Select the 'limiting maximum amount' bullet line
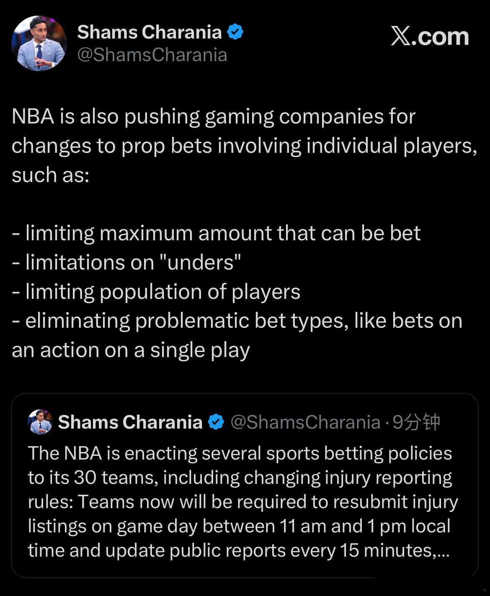The image size is (490, 596). click(216, 233)
